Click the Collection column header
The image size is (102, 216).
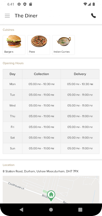[41, 74]
